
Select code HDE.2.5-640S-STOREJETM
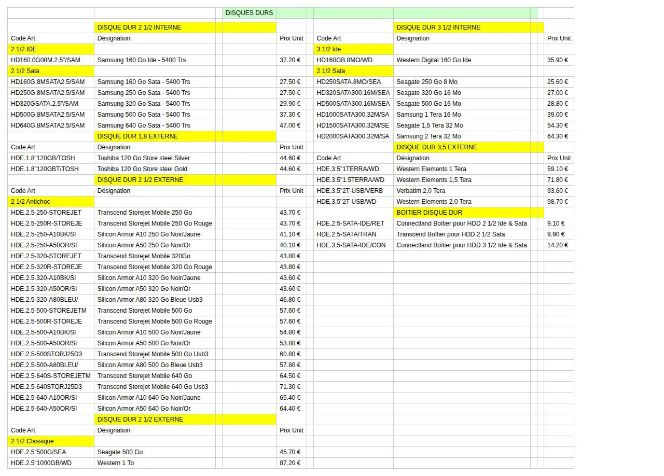(51, 376)
